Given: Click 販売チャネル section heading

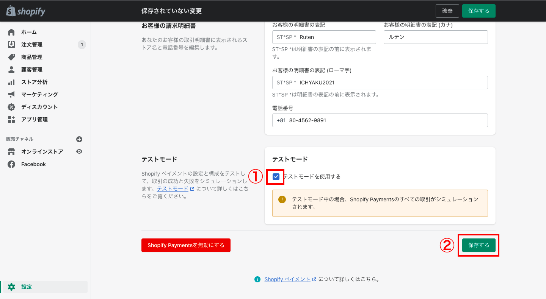Looking at the screenshot, I should pos(20,139).
